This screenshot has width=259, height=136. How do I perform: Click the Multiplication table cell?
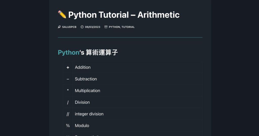(87, 90)
